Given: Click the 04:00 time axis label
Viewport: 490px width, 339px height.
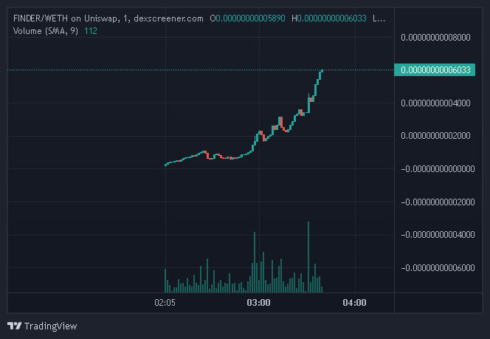Looking at the screenshot, I should click(354, 303).
